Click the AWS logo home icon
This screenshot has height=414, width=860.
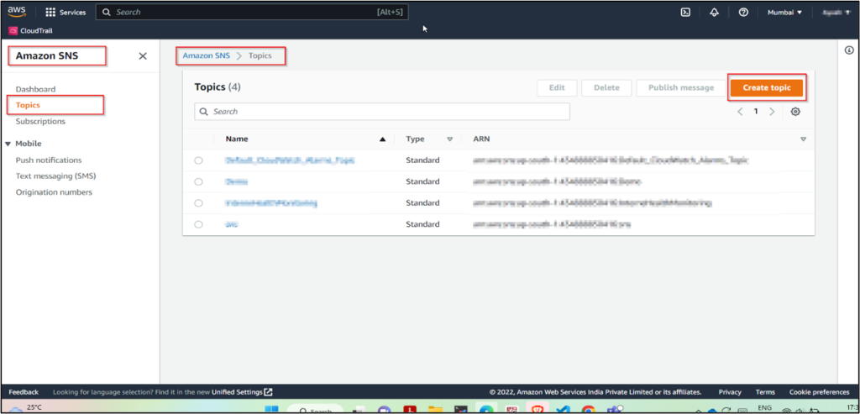pyautogui.click(x=18, y=12)
